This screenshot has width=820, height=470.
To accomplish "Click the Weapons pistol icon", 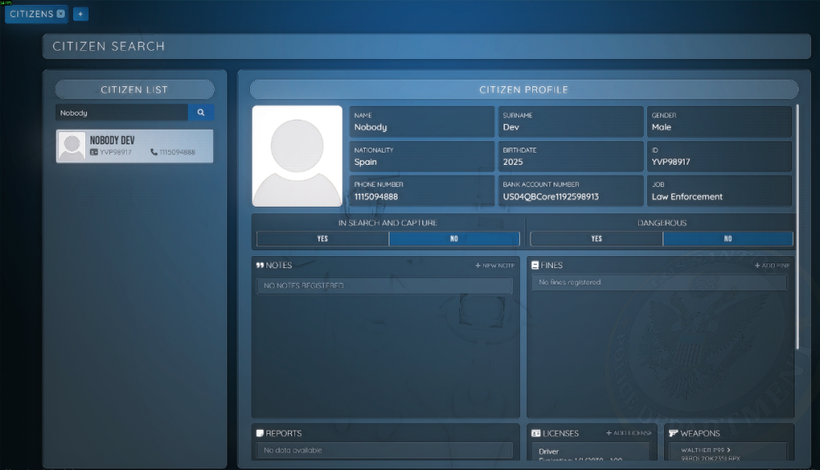I will click(673, 433).
